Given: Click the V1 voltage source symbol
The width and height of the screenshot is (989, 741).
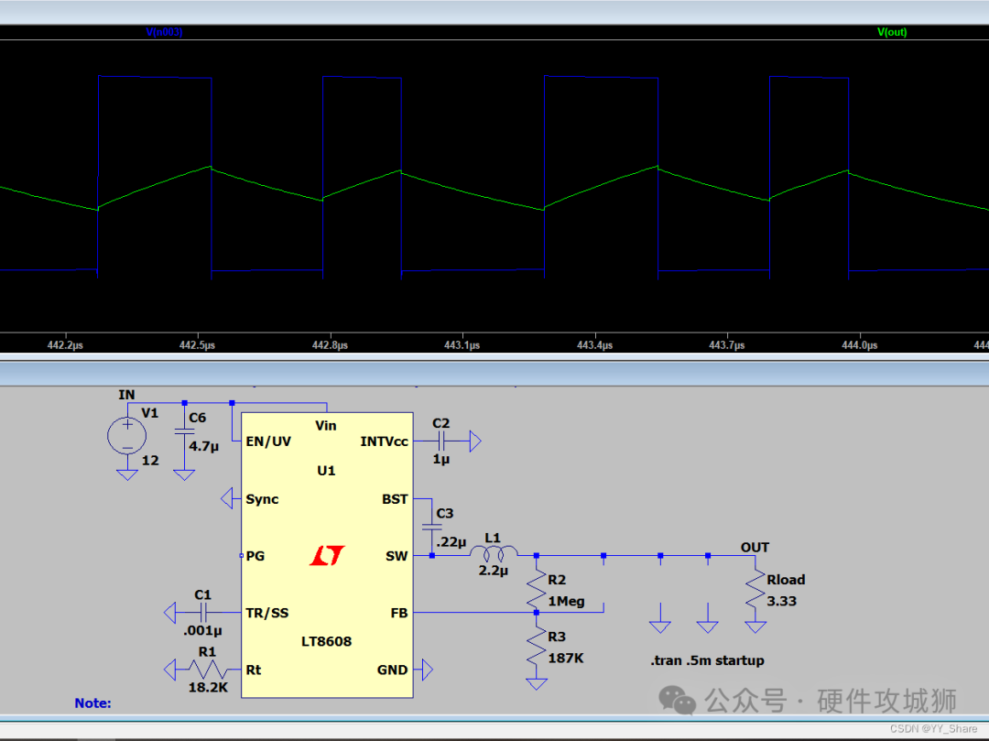Looking at the screenshot, I should pyautogui.click(x=126, y=435).
